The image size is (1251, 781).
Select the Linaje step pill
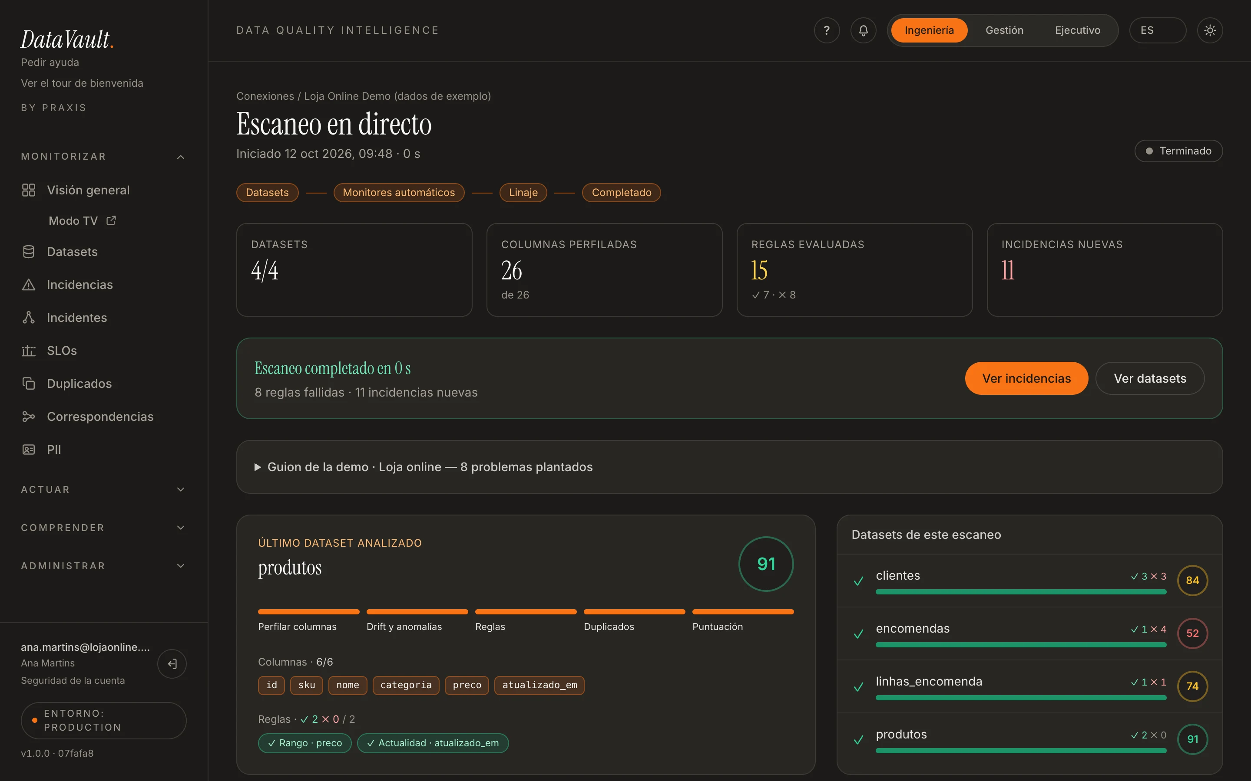tap(523, 193)
